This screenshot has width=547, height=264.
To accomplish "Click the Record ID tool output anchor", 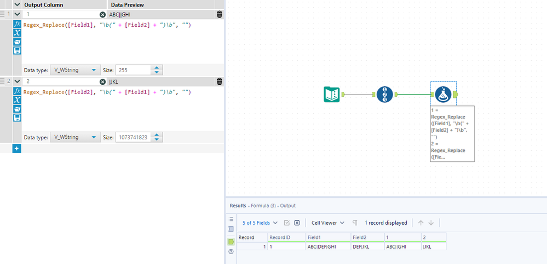I will (396, 94).
